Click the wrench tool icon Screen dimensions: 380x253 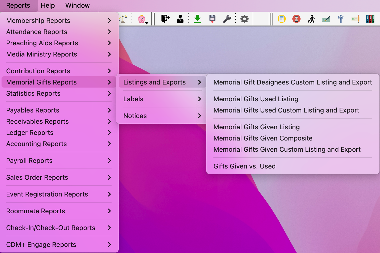click(227, 19)
